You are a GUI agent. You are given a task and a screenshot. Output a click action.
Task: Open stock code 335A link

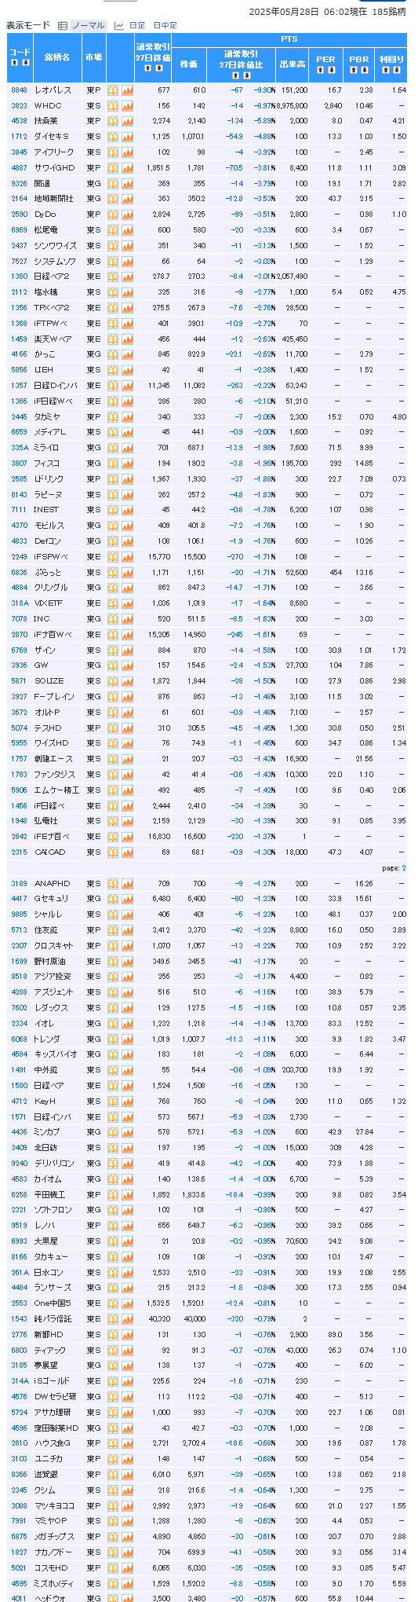tap(19, 448)
